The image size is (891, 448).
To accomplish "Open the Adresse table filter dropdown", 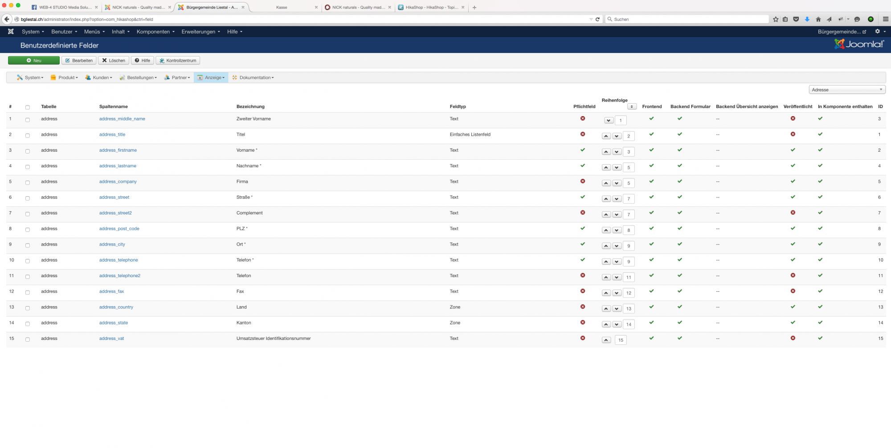I will (846, 90).
